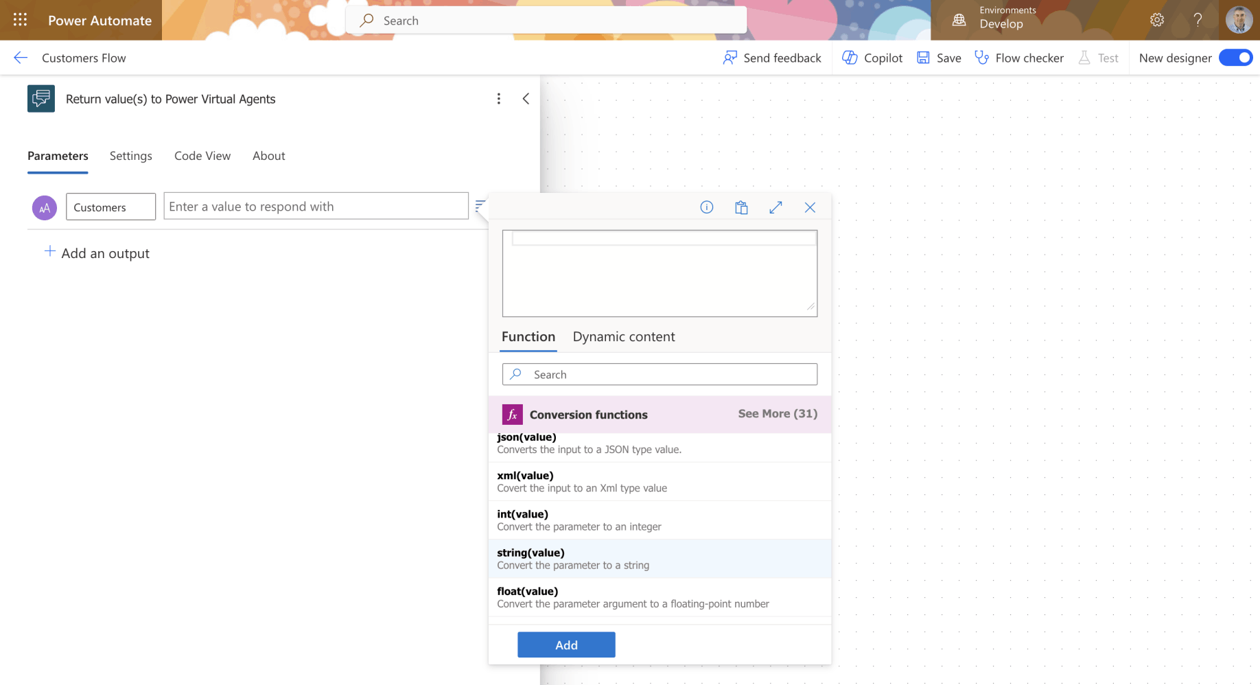The image size is (1260, 685).
Task: Close the expression editor popup
Action: 810,207
